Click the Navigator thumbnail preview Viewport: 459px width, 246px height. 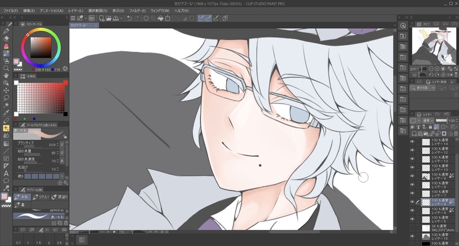[x=434, y=46]
